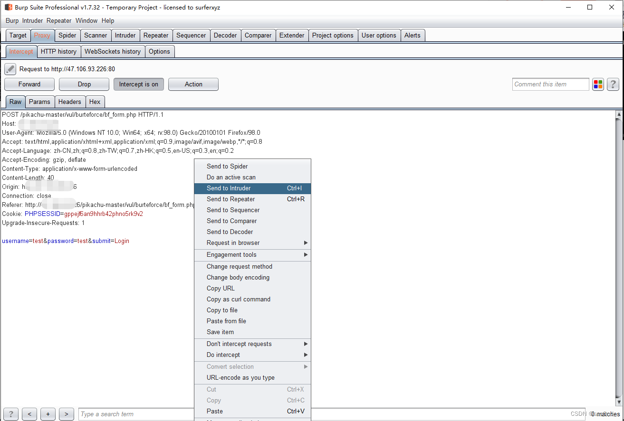Switch to the Scanner tab
The image size is (624, 421).
(x=96, y=35)
